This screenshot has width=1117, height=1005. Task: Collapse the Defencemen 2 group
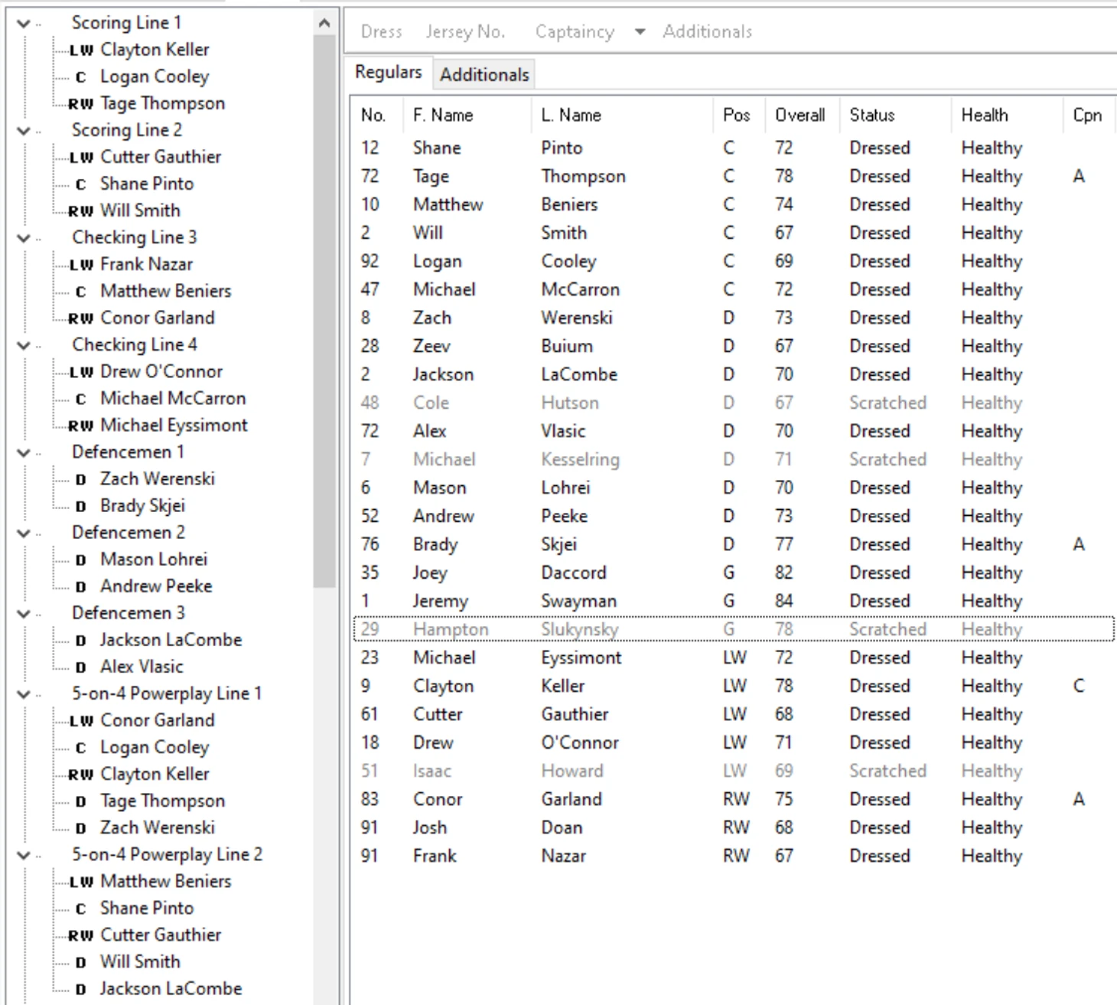tap(24, 533)
